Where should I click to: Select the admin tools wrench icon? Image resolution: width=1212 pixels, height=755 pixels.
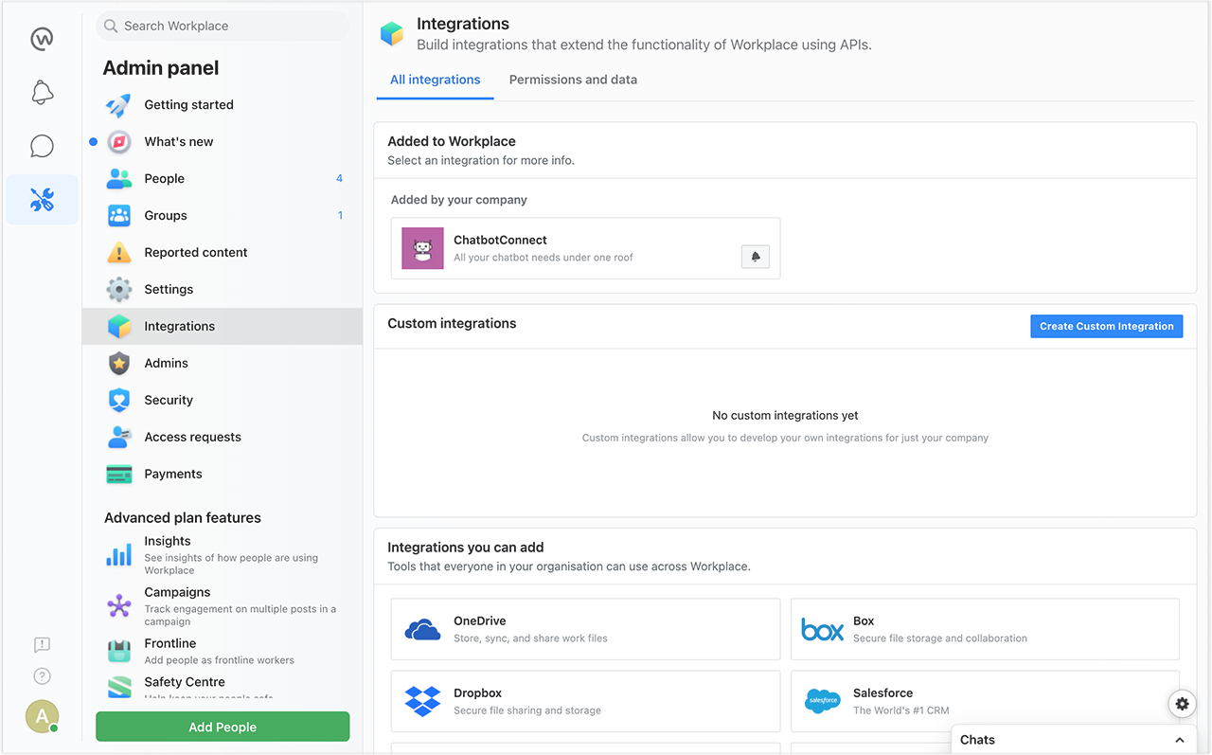click(x=42, y=200)
